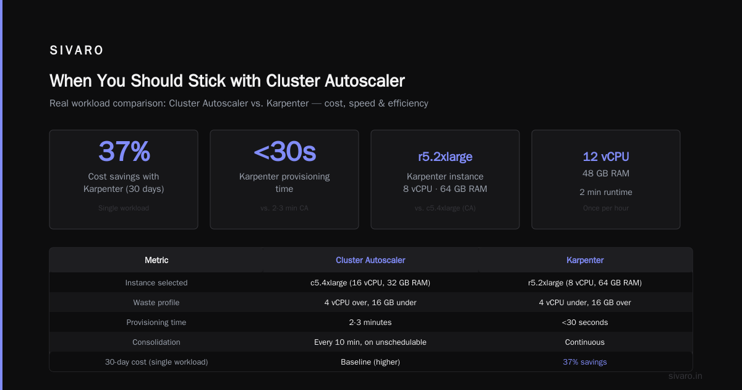Screen dimensions: 742x390
Task: Click cell '4 vCPU over, 16 GB under'
Action: coord(370,302)
